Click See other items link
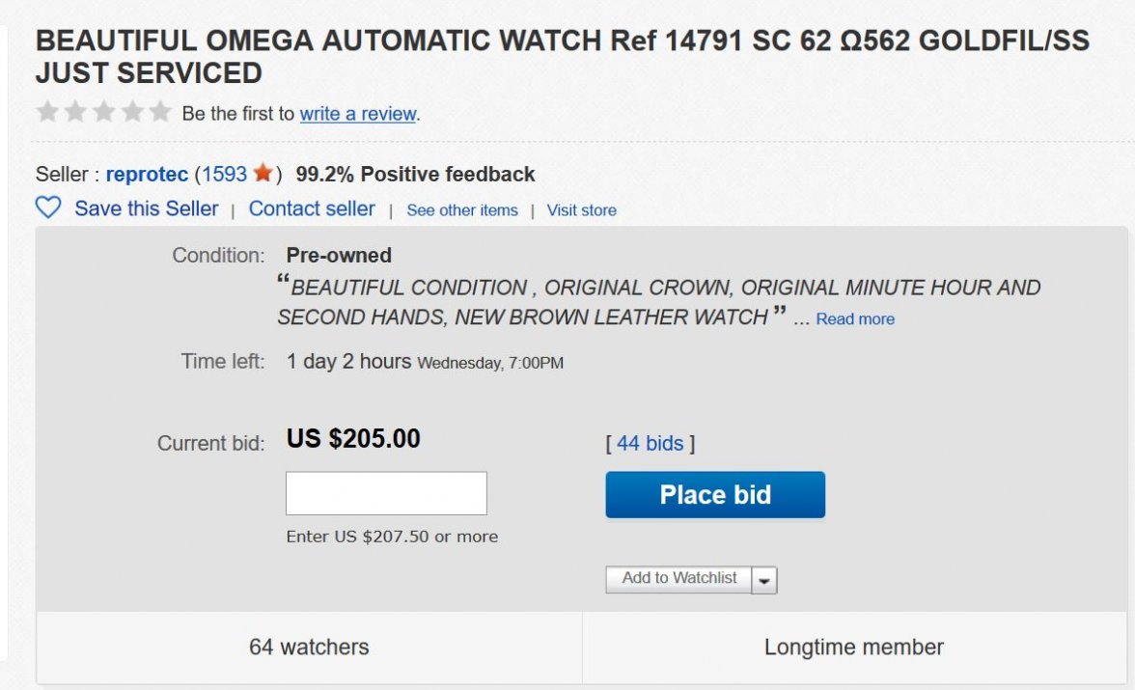The width and height of the screenshot is (1135, 690). click(462, 210)
